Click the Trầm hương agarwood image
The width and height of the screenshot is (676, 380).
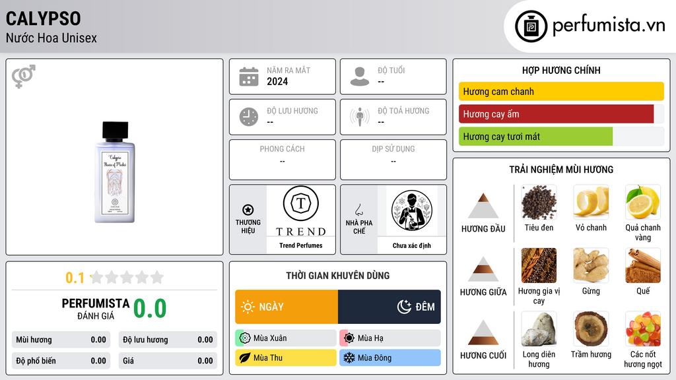coord(591,329)
